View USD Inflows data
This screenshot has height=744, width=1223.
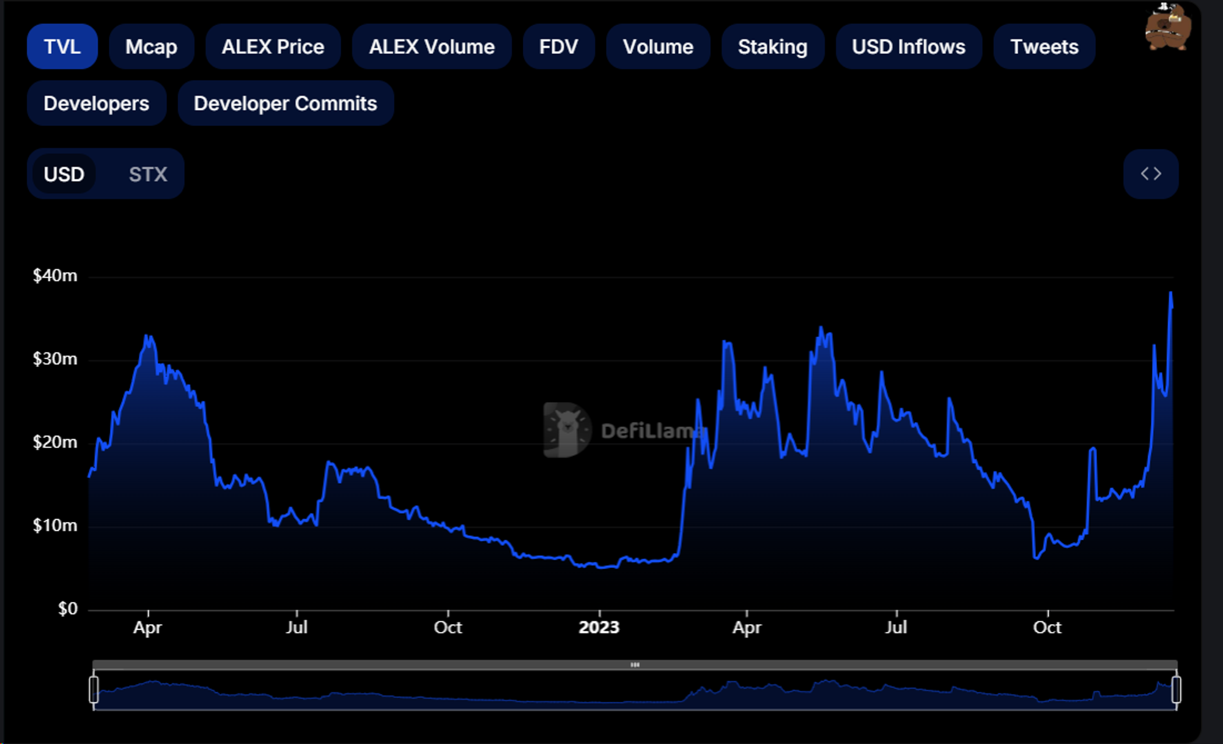point(908,46)
